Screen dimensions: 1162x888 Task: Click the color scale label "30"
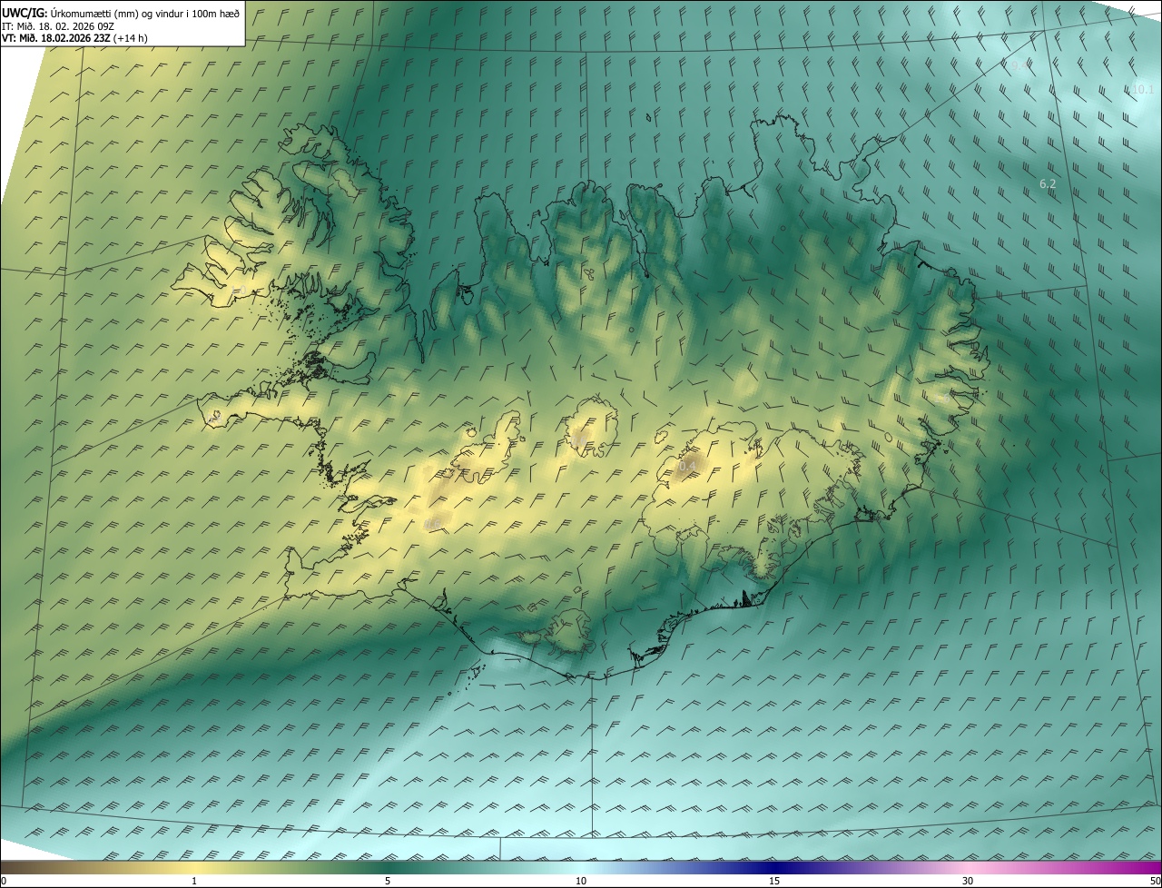pyautogui.click(x=968, y=881)
